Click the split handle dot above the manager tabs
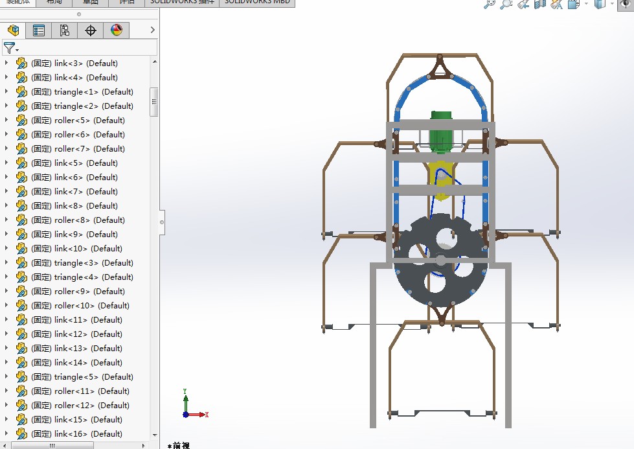The width and height of the screenshot is (634, 449). click(79, 14)
